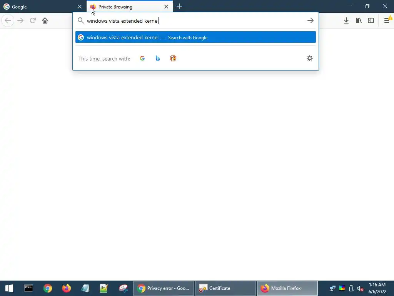
Task: Toggle the sidebar view
Action: pos(371,20)
